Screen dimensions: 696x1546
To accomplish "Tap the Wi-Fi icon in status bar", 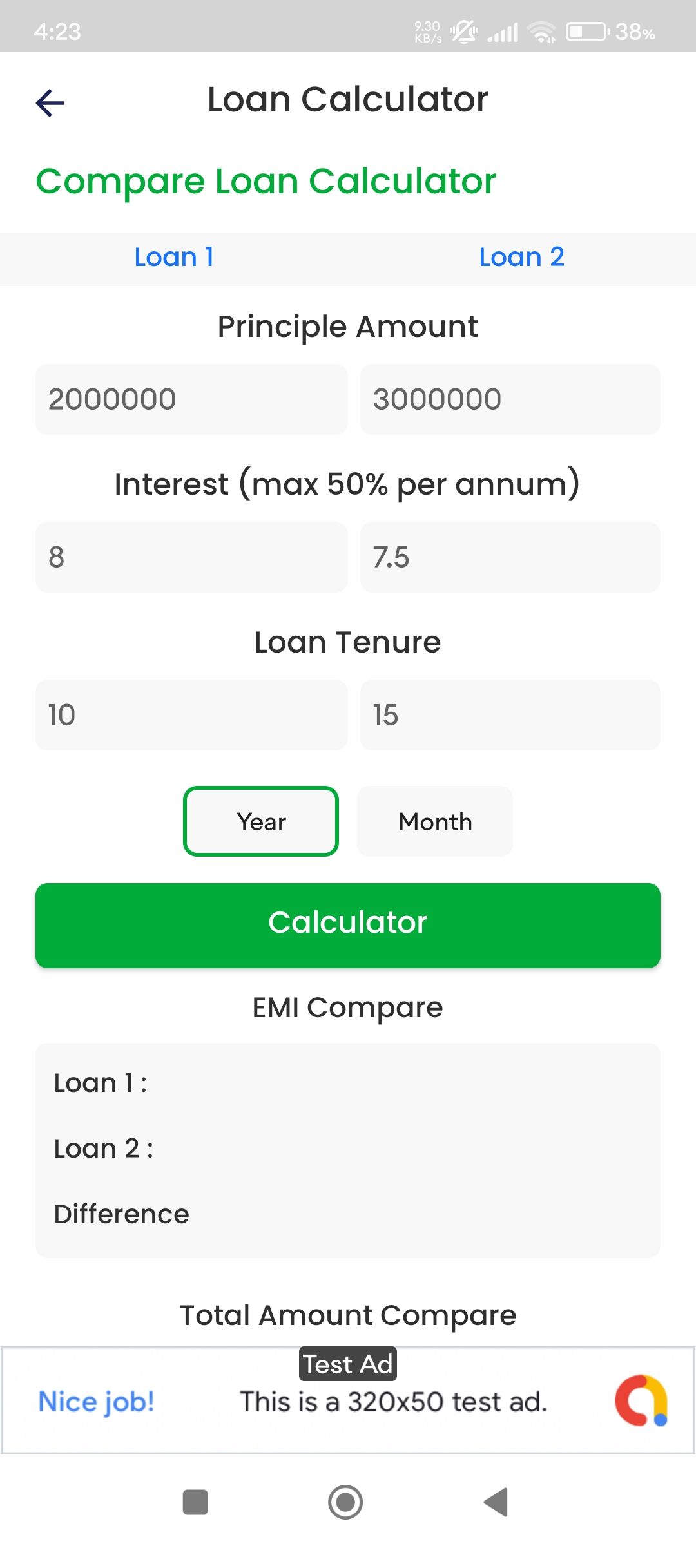I will [x=541, y=31].
